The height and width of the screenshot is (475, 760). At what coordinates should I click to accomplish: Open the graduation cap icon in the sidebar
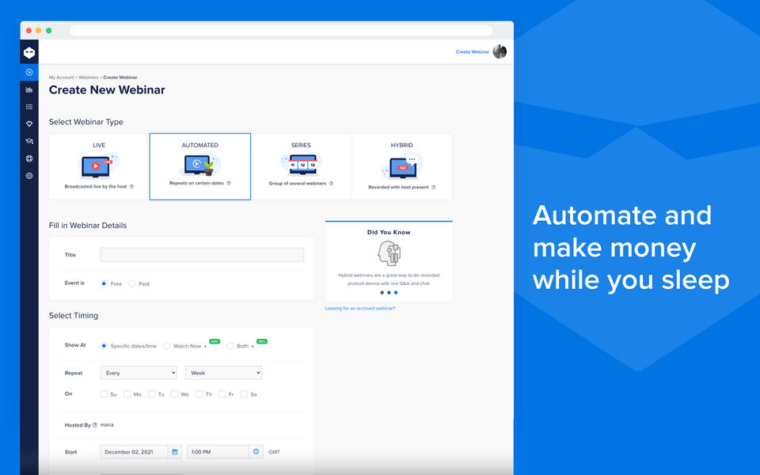(x=29, y=141)
